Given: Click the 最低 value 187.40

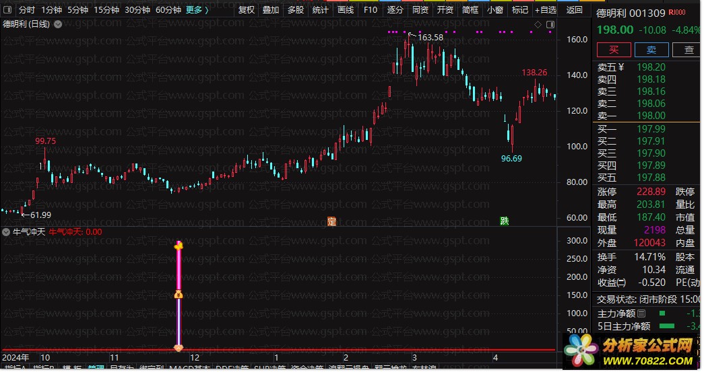Looking at the screenshot, I should click(x=651, y=217).
